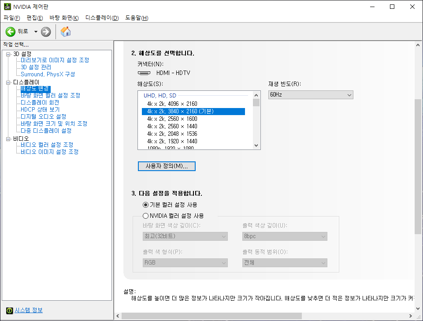Click the UHD, HD, SD group header
This screenshot has height=321, width=423.
[160, 96]
